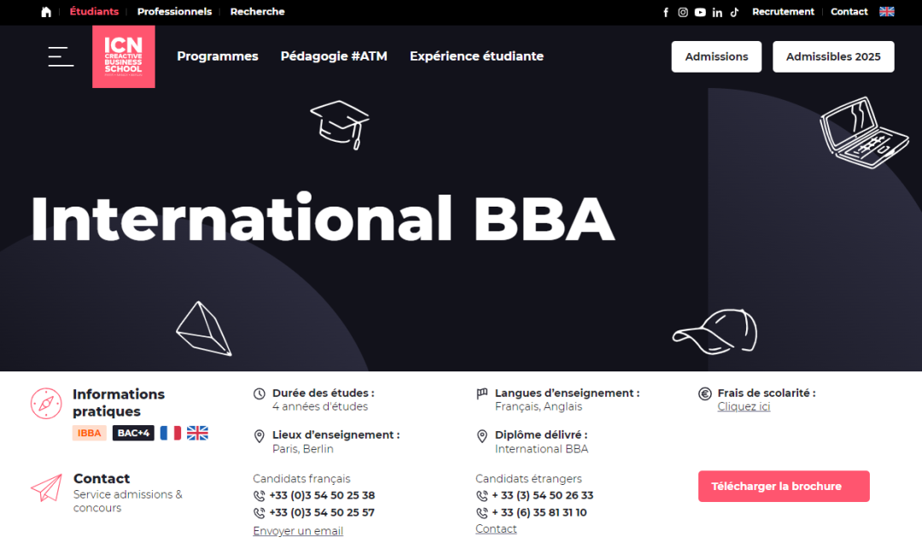Open the Recrutement link

pos(783,12)
